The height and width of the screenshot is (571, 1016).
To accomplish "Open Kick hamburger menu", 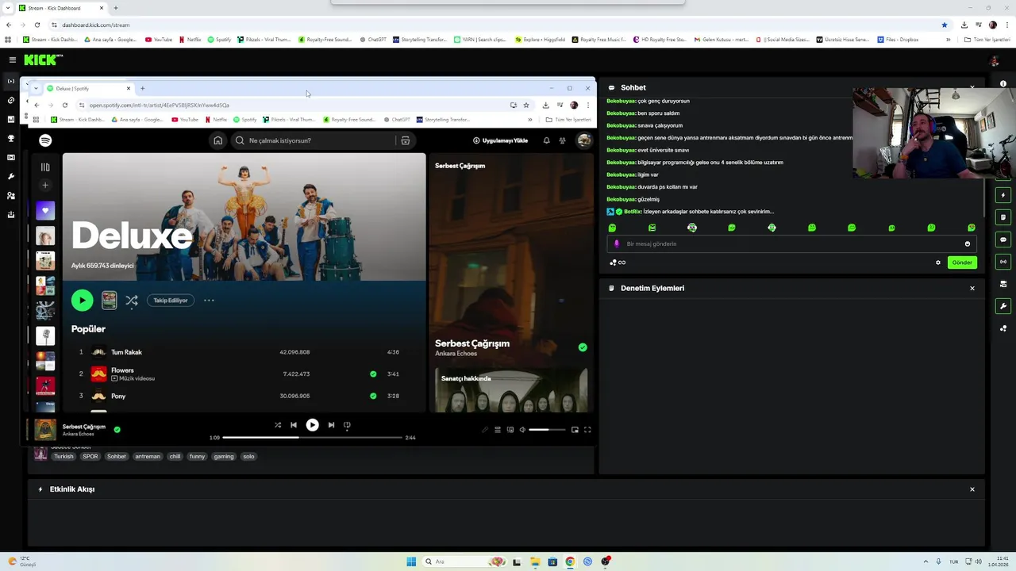I will [12, 59].
